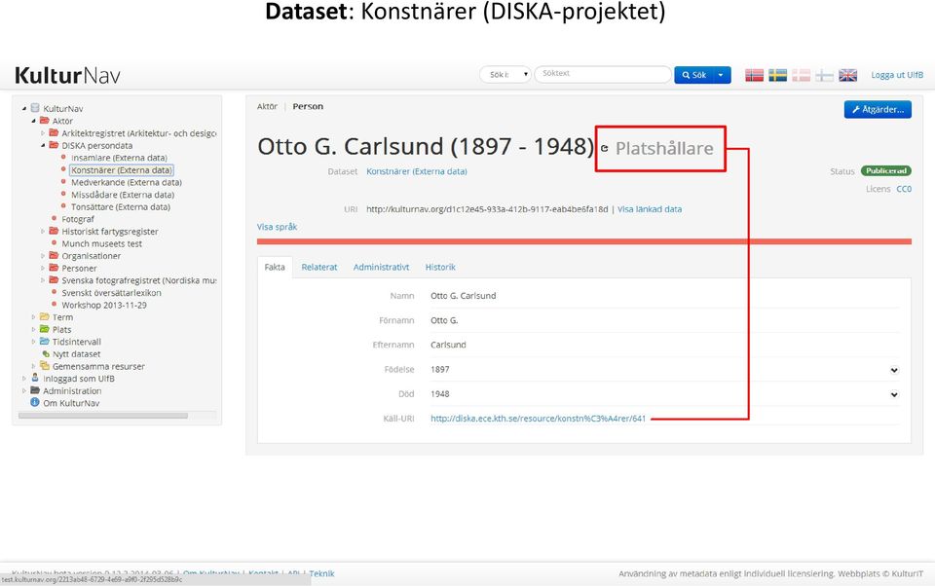Click the tree panel horizontal scrollbar
This screenshot has width=935, height=586.
pos(103,416)
